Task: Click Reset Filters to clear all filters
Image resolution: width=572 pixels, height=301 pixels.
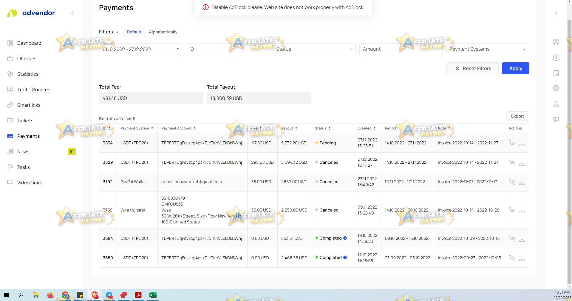Action: click(472, 68)
